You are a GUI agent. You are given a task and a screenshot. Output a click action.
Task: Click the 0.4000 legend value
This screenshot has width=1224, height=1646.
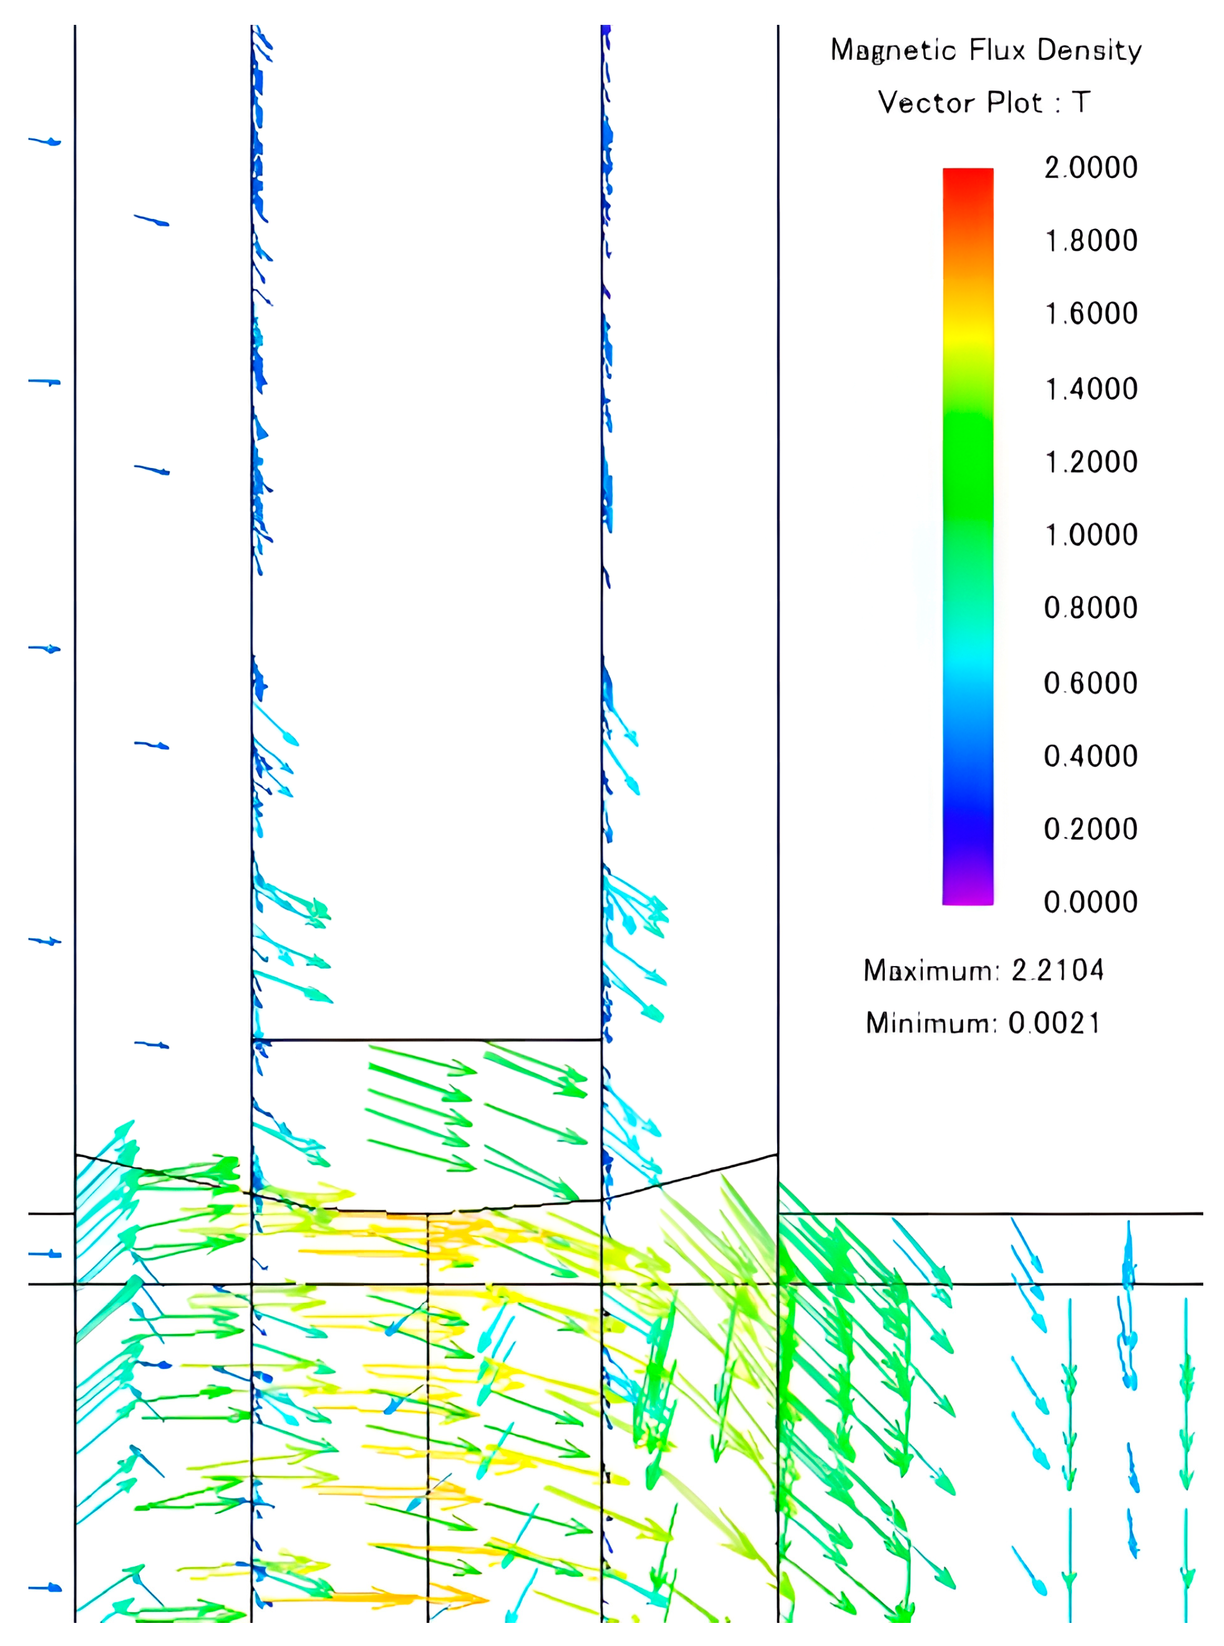(x=1091, y=756)
